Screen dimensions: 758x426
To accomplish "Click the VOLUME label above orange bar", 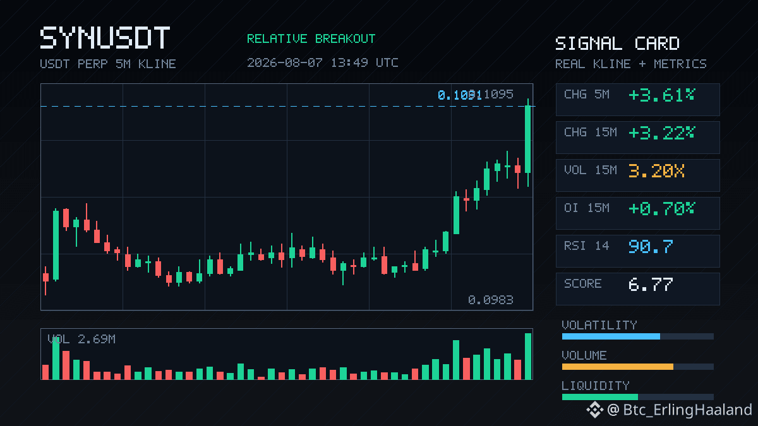I will tap(584, 355).
